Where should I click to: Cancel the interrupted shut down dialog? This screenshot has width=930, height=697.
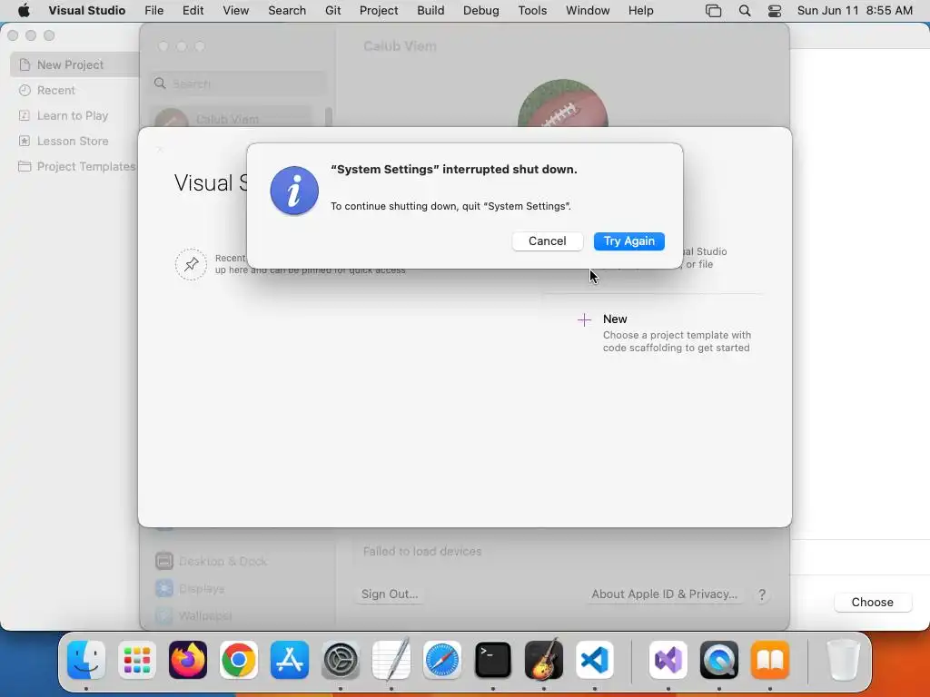(x=547, y=241)
